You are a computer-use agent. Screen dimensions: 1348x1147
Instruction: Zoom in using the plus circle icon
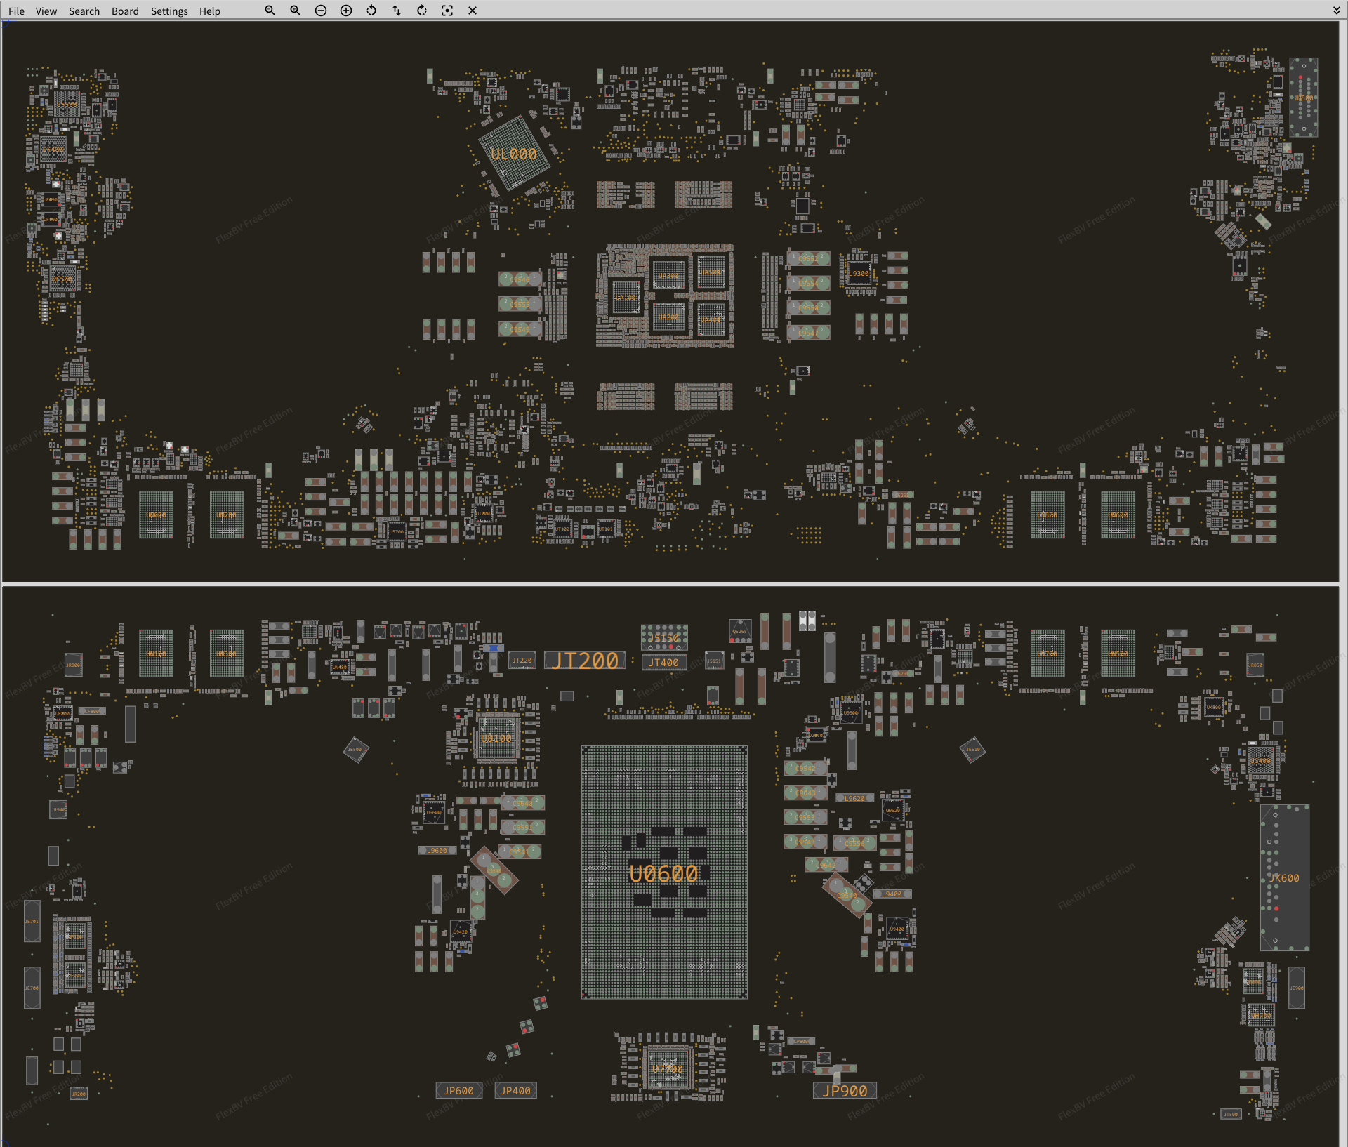coord(346,11)
